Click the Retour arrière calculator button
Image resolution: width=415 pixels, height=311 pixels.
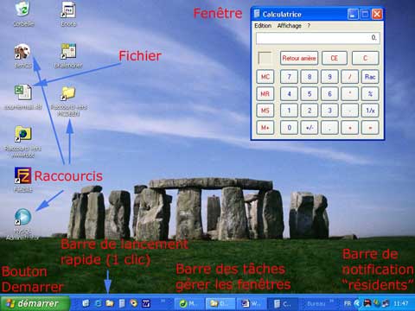tap(299, 58)
